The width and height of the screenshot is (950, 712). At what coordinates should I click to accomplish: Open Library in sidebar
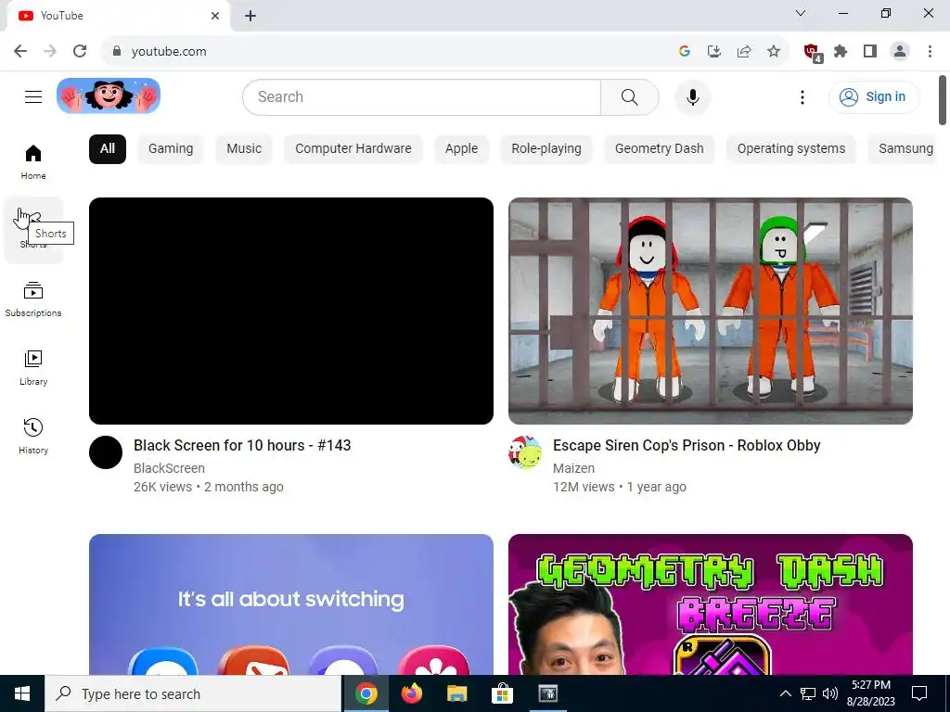[33, 367]
